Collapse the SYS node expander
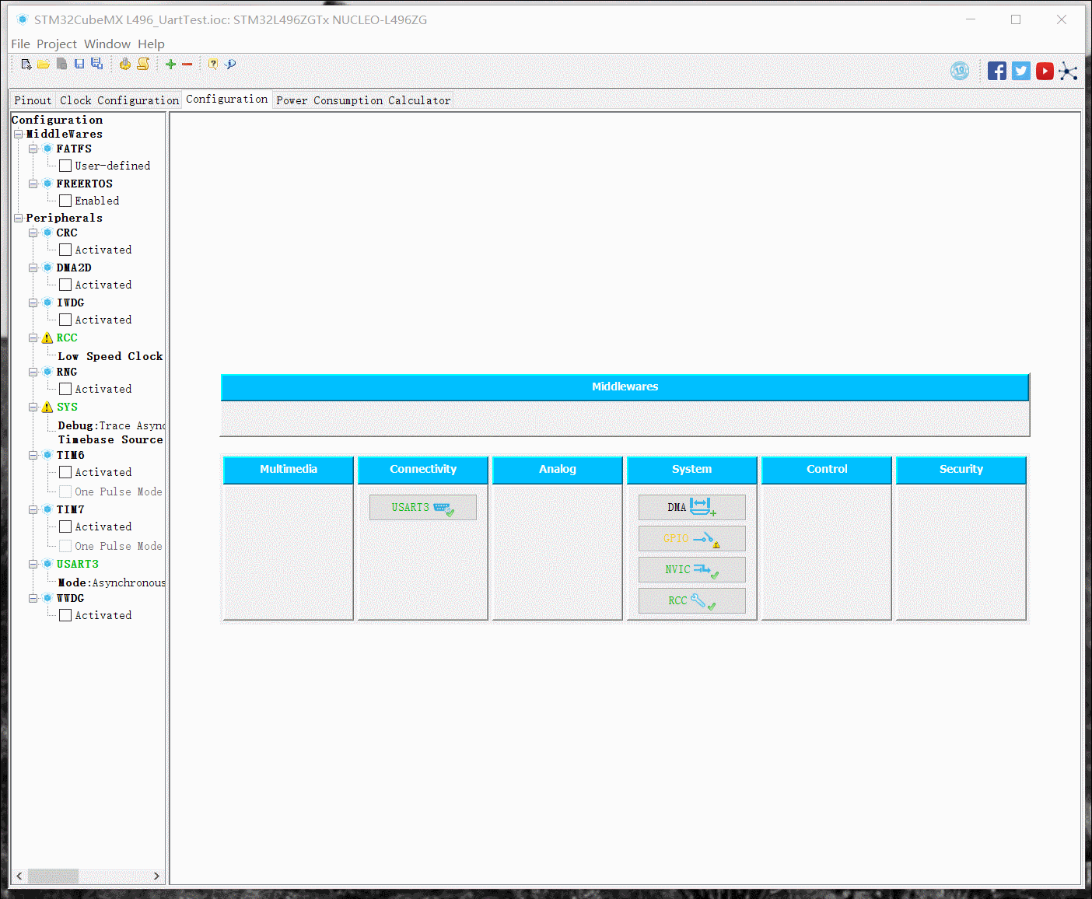This screenshot has height=899, width=1092. [x=33, y=408]
